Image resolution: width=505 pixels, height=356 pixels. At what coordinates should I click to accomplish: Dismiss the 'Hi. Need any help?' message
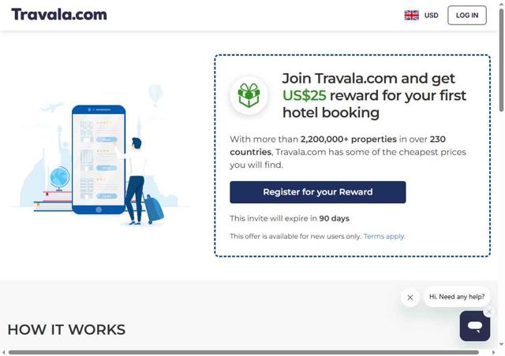click(x=410, y=298)
